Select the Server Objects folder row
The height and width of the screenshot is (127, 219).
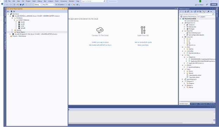click(37, 32)
